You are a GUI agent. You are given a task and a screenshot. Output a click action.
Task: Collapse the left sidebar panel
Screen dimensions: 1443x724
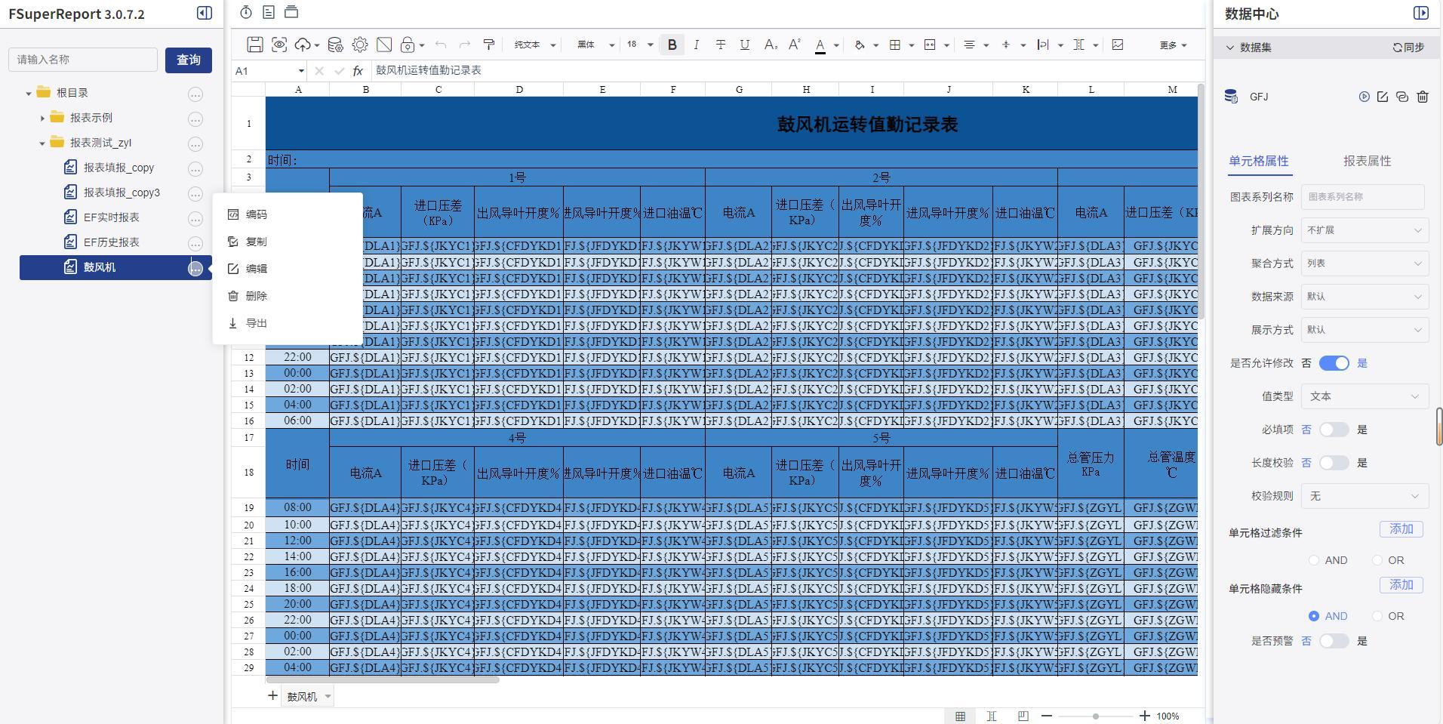[205, 13]
